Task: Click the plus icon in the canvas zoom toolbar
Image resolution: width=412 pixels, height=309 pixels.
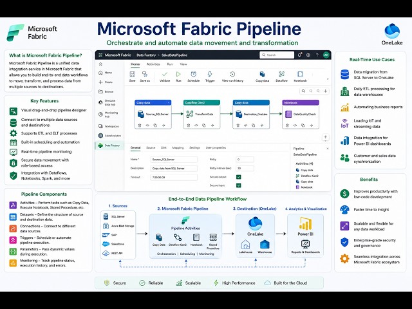Action: (x=325, y=91)
